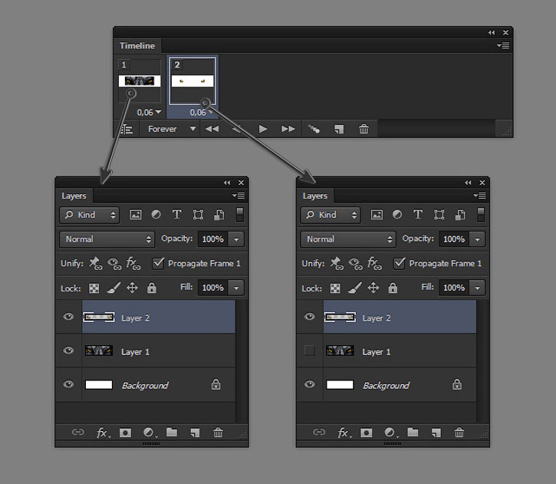
Task: Add layer style fx in left panel
Action: pos(103,433)
